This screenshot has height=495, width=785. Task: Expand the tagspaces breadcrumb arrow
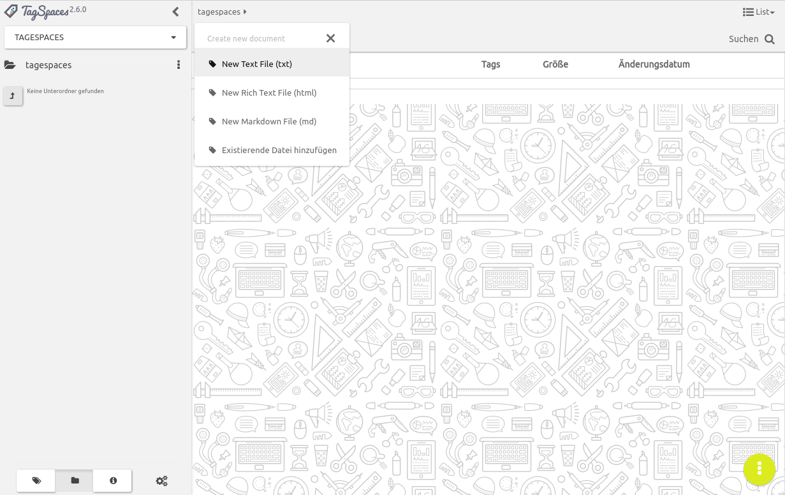click(245, 11)
